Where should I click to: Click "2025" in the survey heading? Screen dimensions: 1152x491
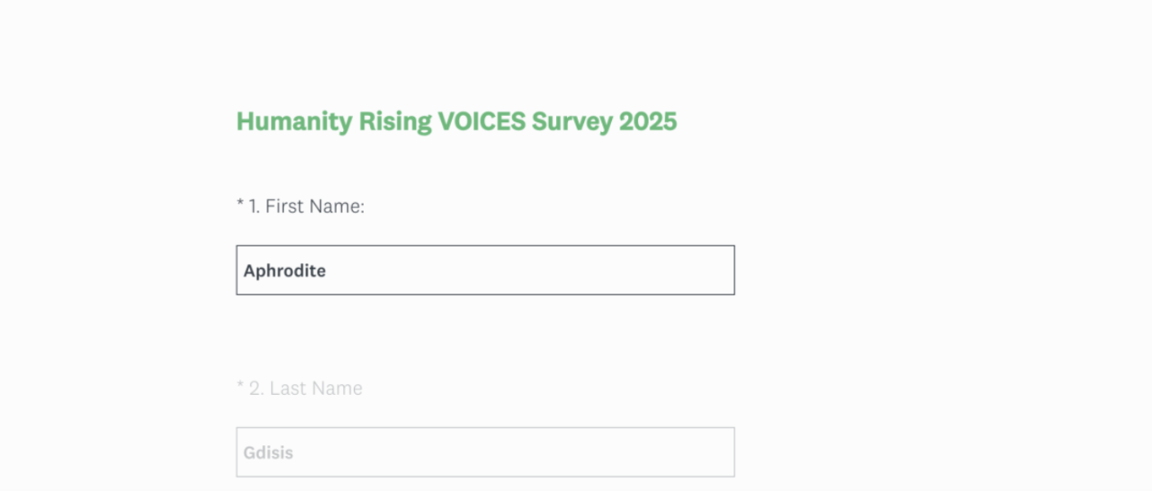[x=647, y=121]
